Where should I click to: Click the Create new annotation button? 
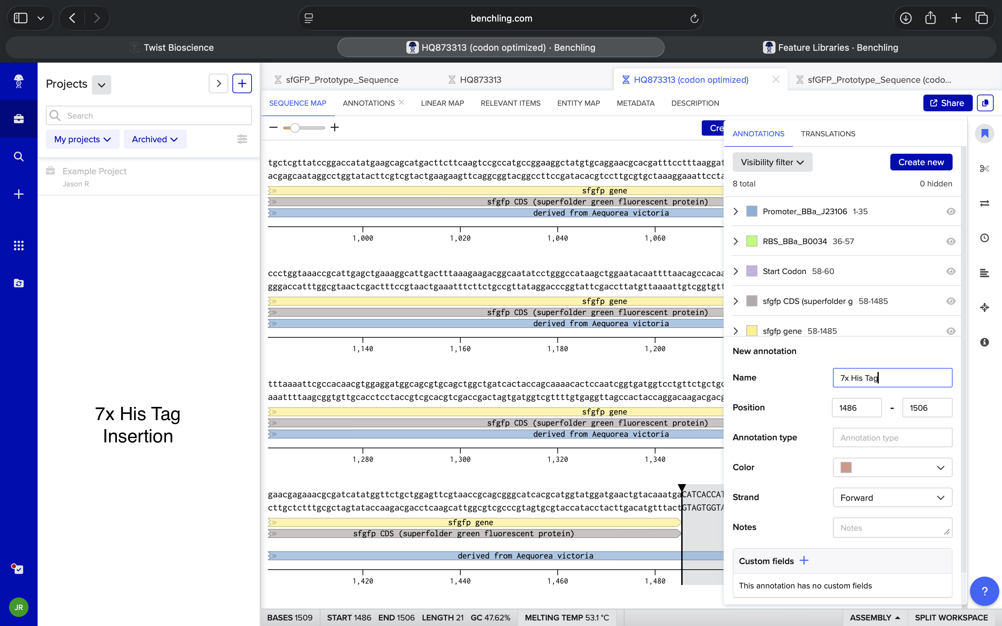tap(921, 162)
